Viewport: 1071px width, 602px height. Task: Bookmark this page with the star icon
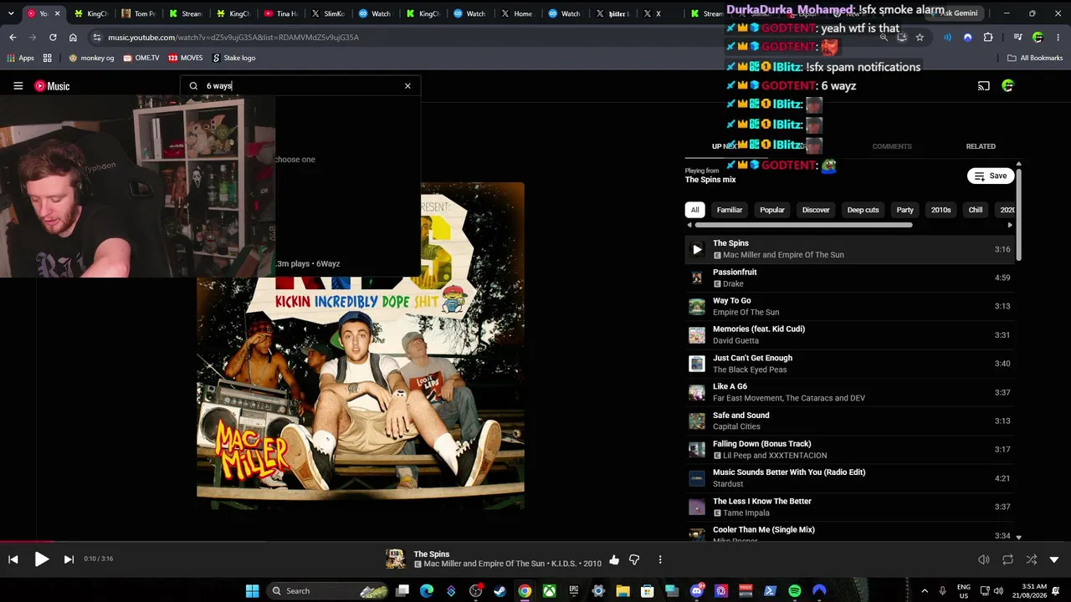point(920,38)
